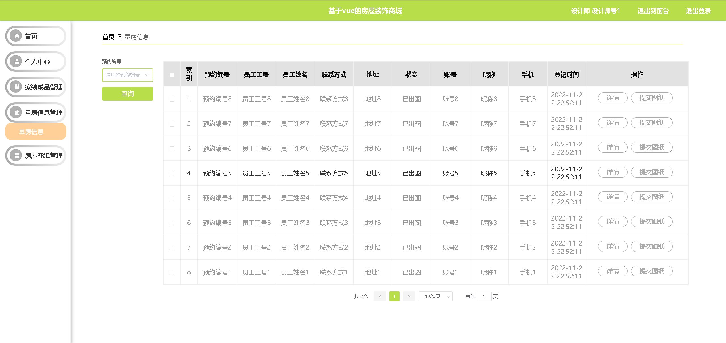Image resolution: width=726 pixels, height=343 pixels.
Task: Click the 家装成品管理 book icon
Action: click(x=17, y=87)
